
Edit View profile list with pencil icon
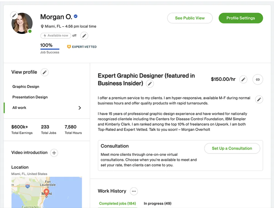pos(45,72)
